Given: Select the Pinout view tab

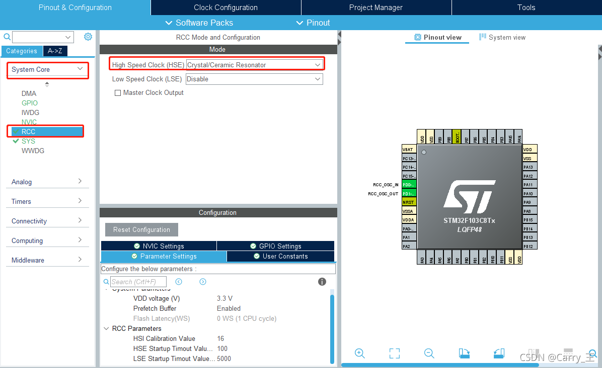Looking at the screenshot, I should pos(438,37).
